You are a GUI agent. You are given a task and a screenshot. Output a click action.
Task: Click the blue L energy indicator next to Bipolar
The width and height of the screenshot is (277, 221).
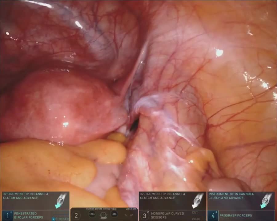[x=53, y=219]
